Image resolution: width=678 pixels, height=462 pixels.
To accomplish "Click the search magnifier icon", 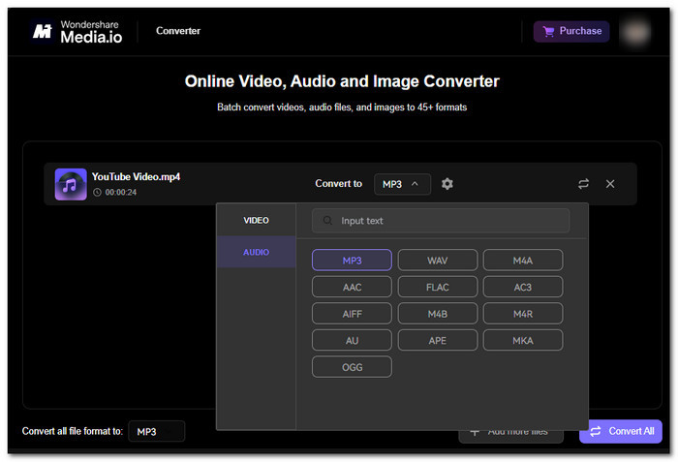I will point(328,221).
